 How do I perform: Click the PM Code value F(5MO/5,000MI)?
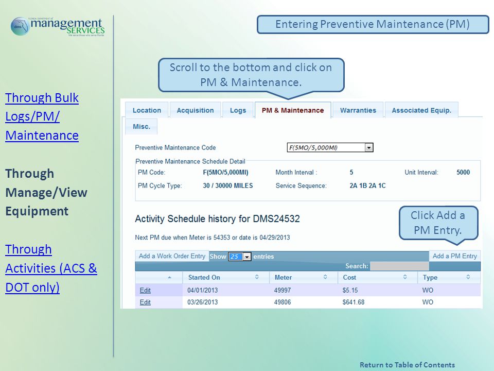pos(225,172)
